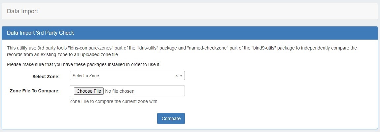Image resolution: width=380 pixels, height=132 pixels.
Task: Click the "ldns-compare-zones" tool name in the description
Action: 89,48
